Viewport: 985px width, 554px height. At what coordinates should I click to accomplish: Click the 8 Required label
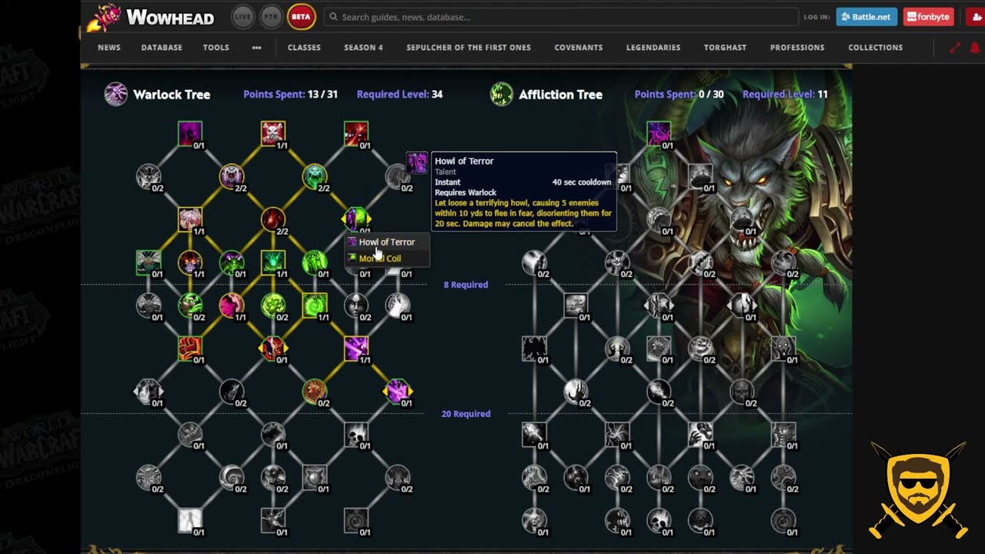pyautogui.click(x=466, y=285)
